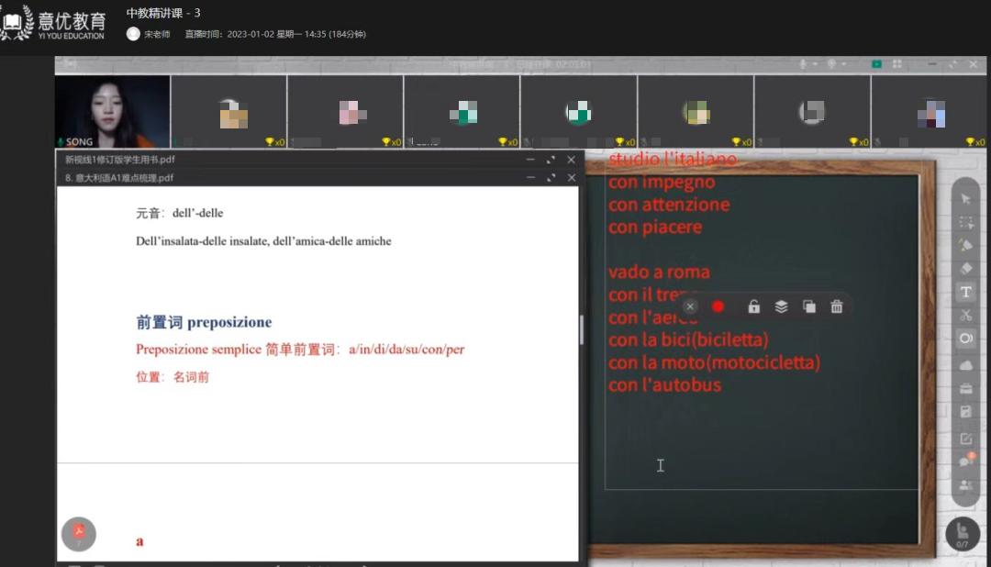Click the save icon in sidebar

pyautogui.click(x=965, y=411)
